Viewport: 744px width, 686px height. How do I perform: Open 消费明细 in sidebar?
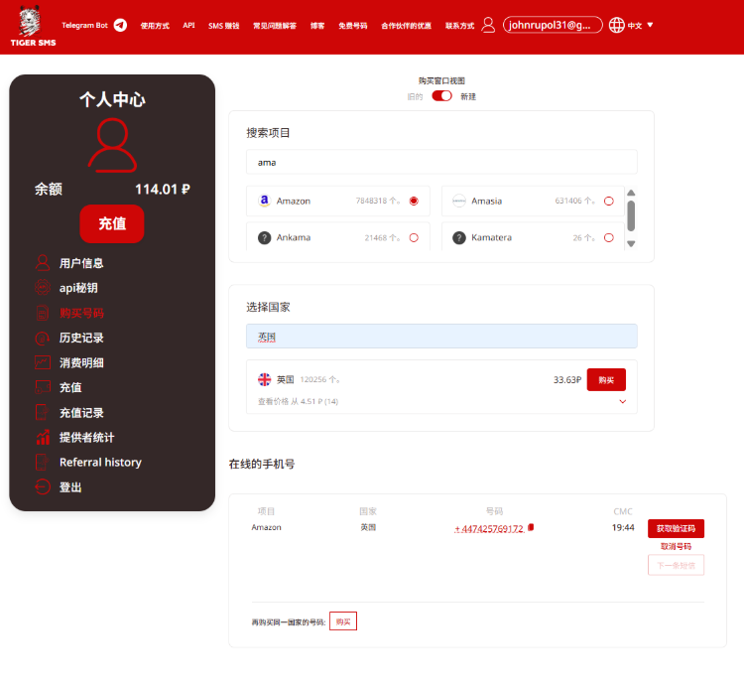81,362
